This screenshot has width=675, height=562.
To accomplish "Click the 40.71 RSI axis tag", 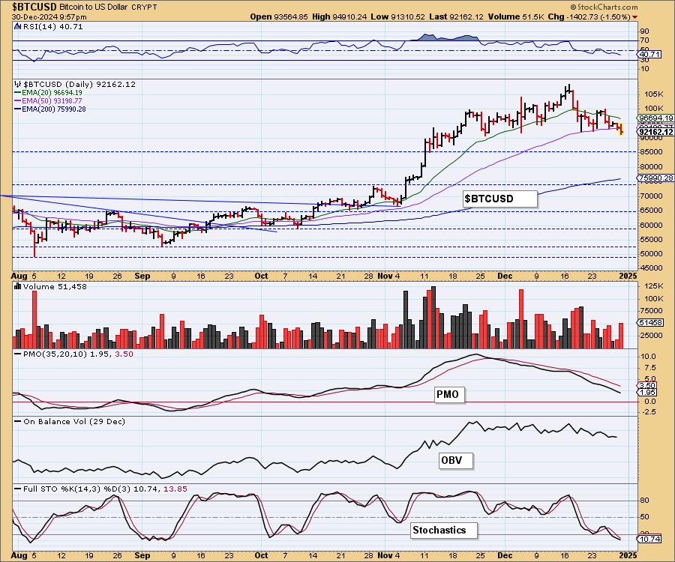I will tap(649, 55).
